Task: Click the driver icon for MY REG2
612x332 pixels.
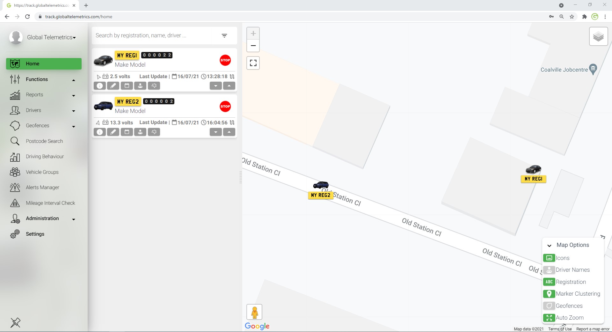Action: coord(140,132)
